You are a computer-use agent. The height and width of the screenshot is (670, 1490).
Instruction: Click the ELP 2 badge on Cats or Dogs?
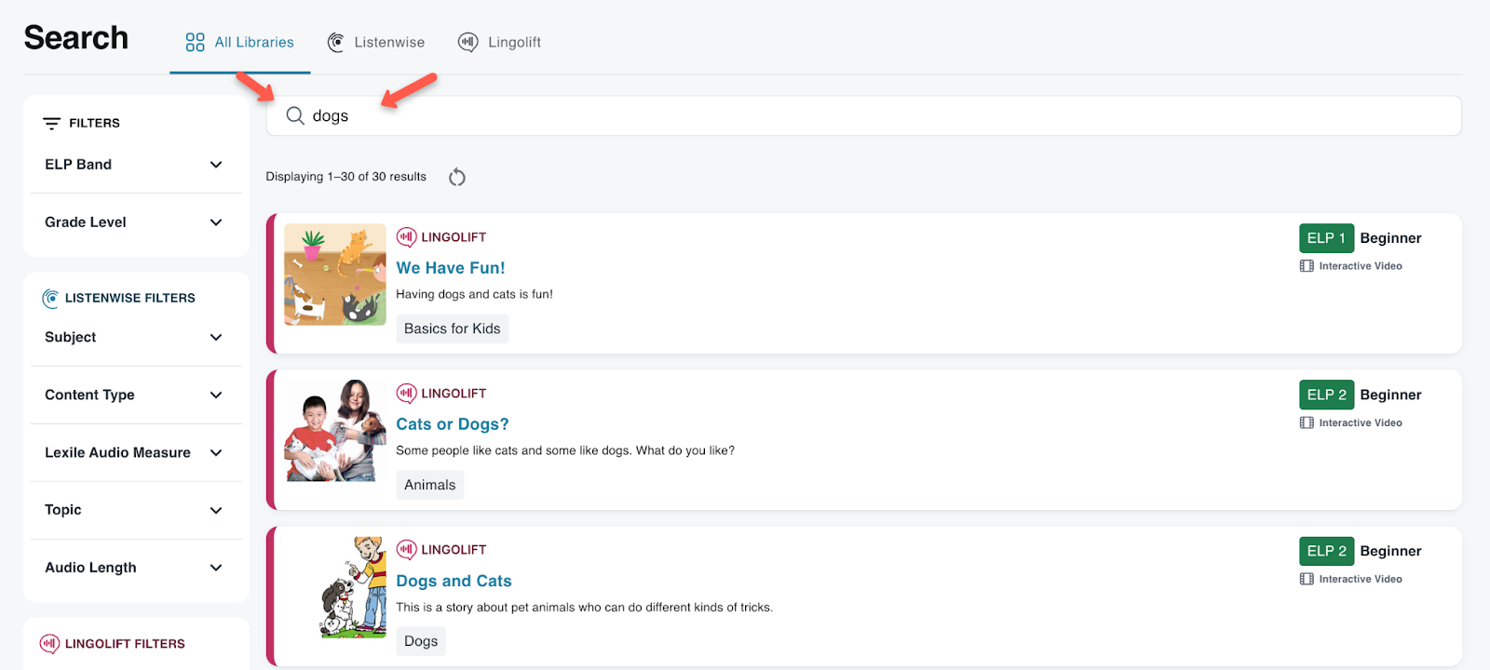pyautogui.click(x=1326, y=395)
